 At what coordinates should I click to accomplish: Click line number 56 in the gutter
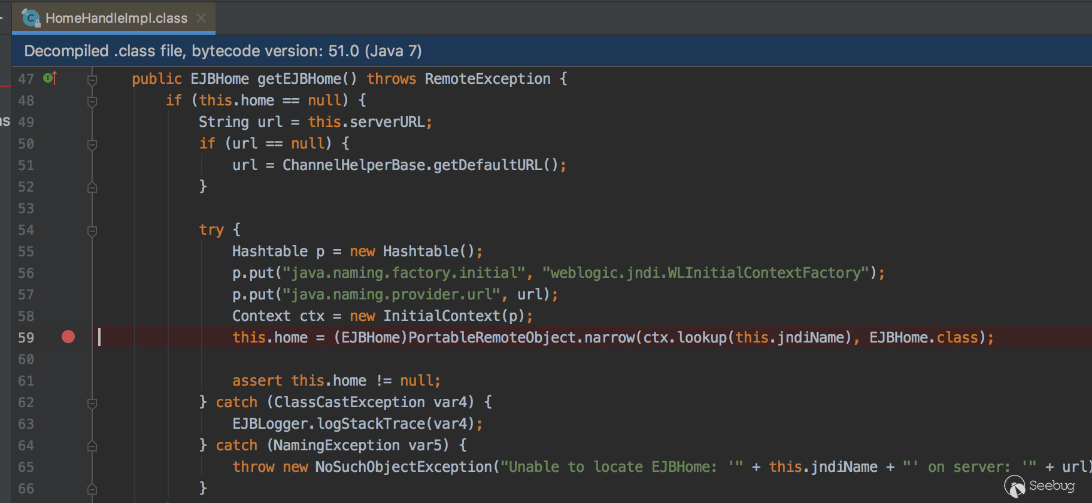[26, 273]
